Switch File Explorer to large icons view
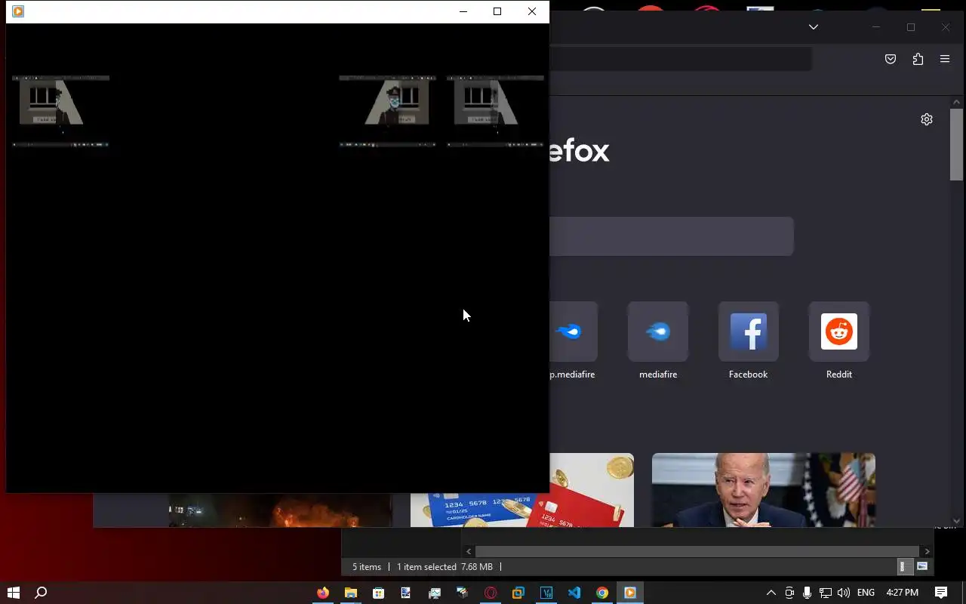Screen dimensions: 966x604 (922, 567)
